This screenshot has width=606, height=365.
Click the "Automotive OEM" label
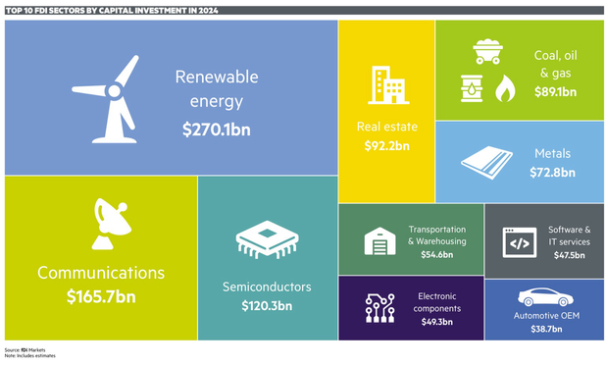pos(546,316)
